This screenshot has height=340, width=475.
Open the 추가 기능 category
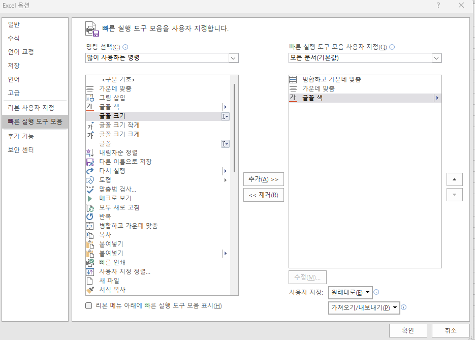(x=21, y=136)
